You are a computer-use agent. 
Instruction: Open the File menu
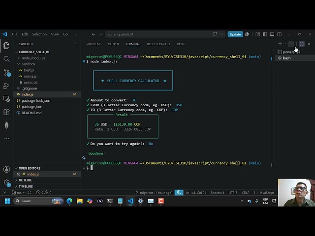point(14,34)
